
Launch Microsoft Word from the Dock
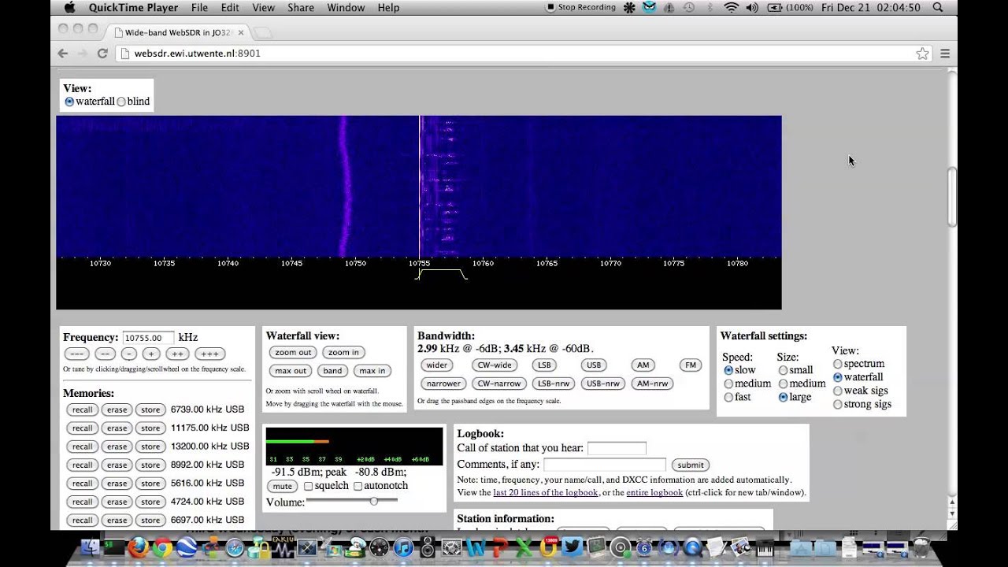coord(476,547)
